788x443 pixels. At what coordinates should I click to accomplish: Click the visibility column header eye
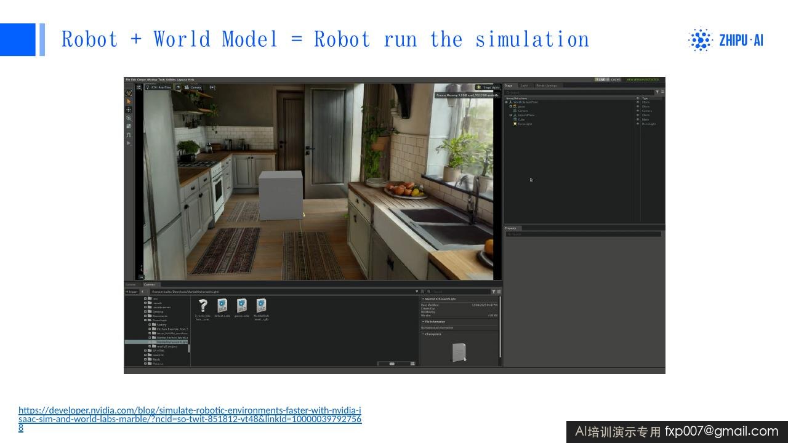pos(638,98)
